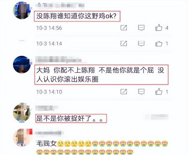Screen dimensions: 188x155
Task: Open the dark blue night-sky avatar
Action: [x=22, y=65]
